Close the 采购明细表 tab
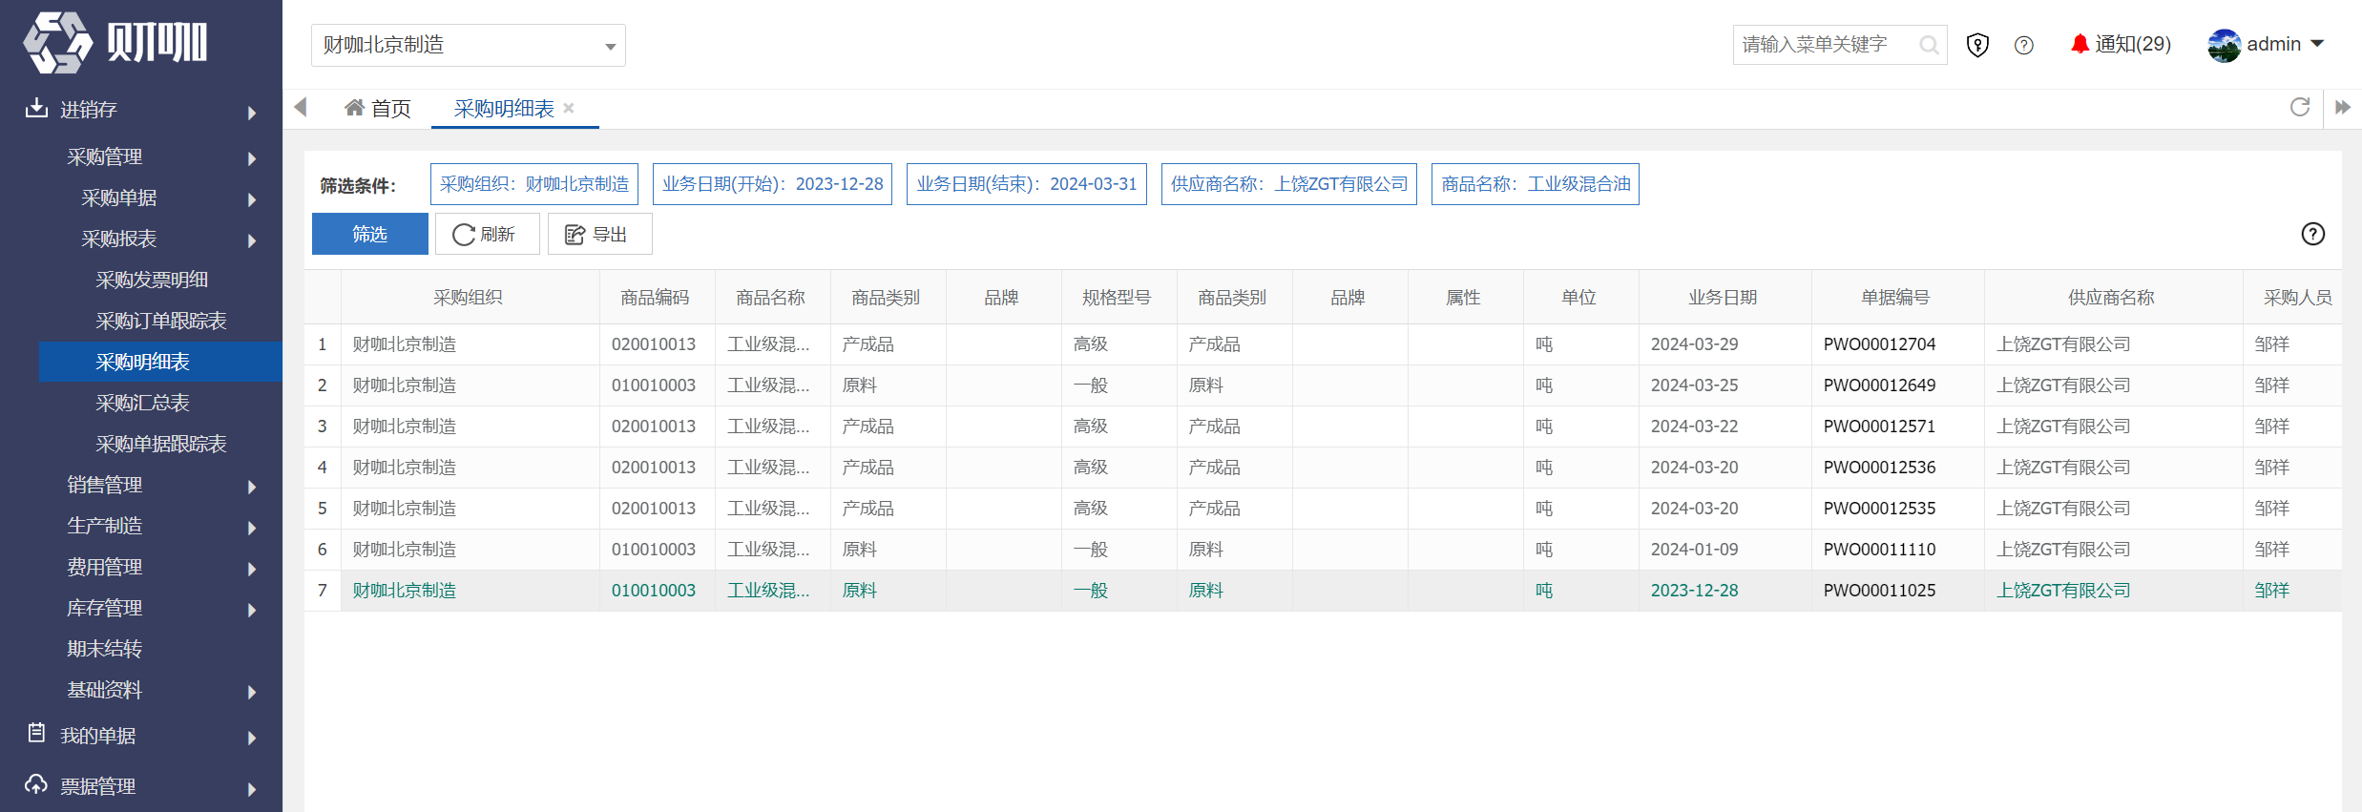Image resolution: width=2362 pixels, height=812 pixels. (x=569, y=108)
